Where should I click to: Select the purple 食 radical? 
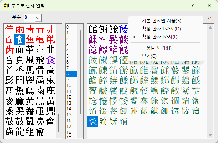pyautogui.click(x=50, y=60)
